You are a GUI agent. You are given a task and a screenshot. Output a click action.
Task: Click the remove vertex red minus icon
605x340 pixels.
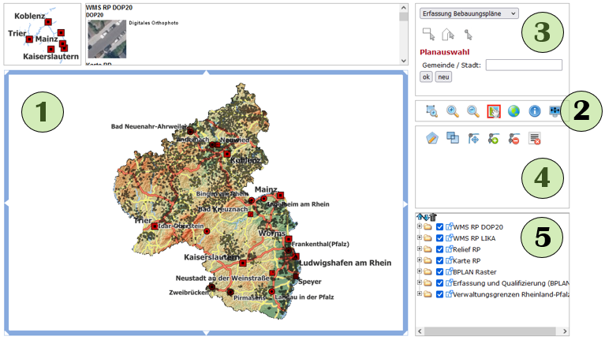click(514, 138)
